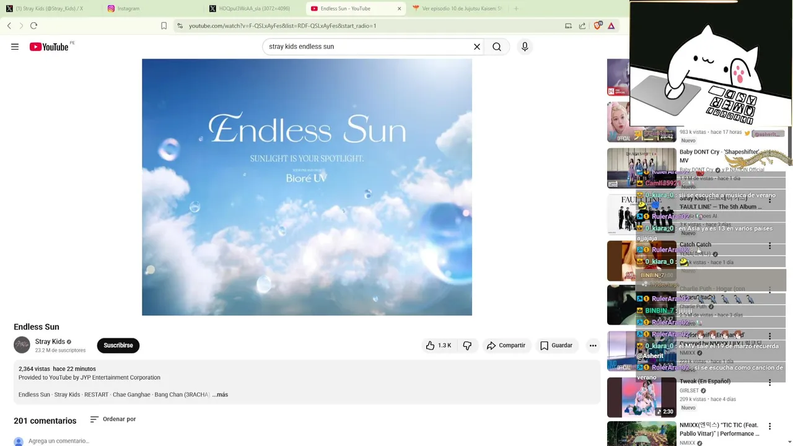
Task: Open 'Baby DONT Cry - Shapeshifter' title link
Action: click(x=719, y=156)
